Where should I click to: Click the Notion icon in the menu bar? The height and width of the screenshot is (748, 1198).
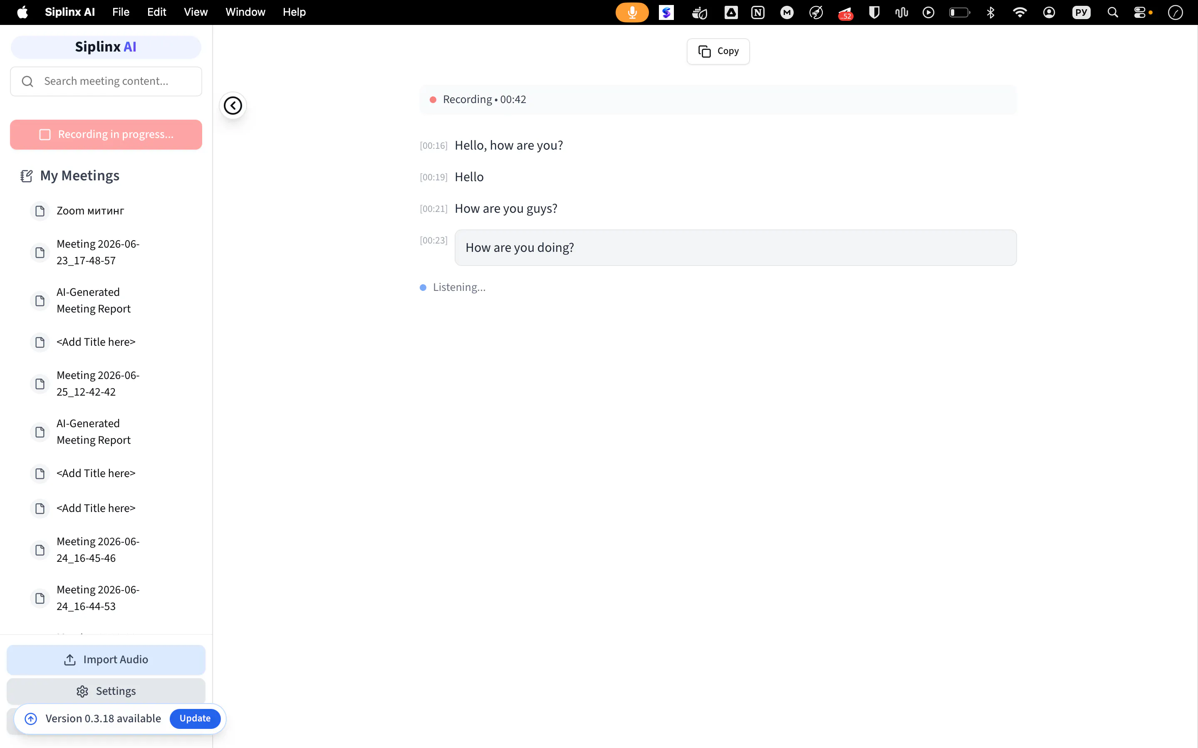[758, 12]
